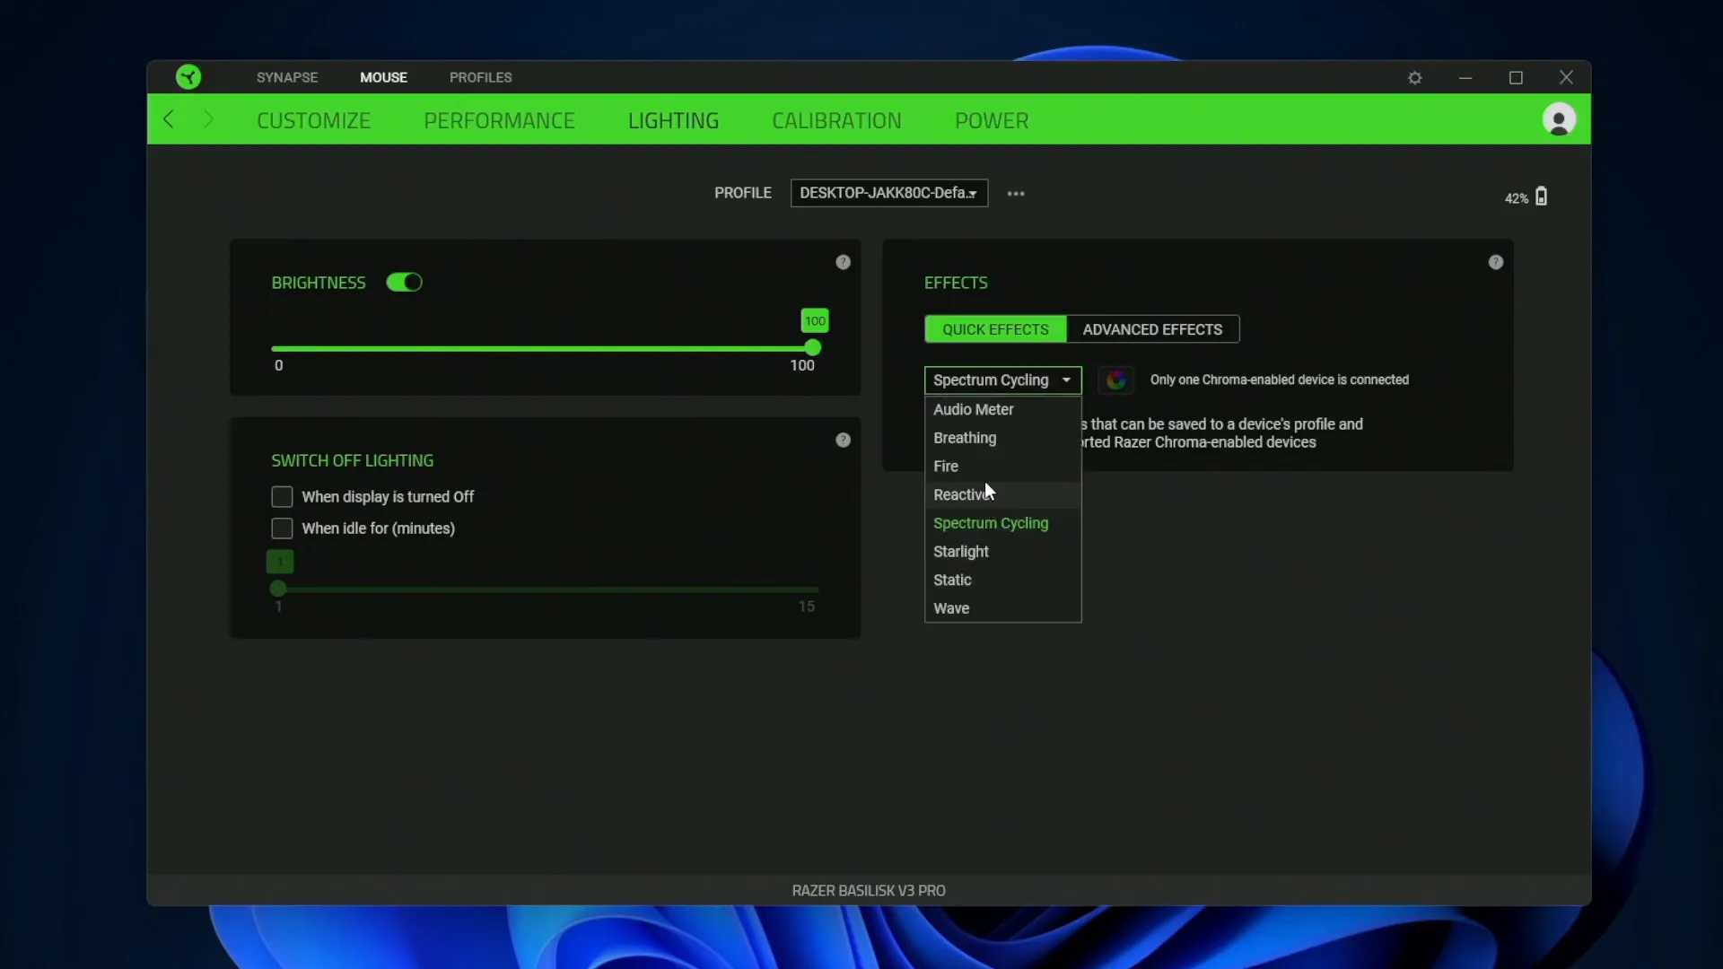Click the brightness value 100 badge
This screenshot has width=1723, height=969.
[x=815, y=320]
